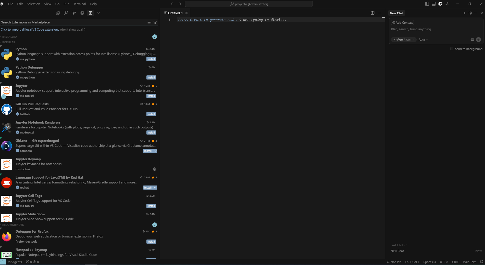The image size is (485, 265).
Task: Open the Python extension logo
Action: (x=7, y=54)
